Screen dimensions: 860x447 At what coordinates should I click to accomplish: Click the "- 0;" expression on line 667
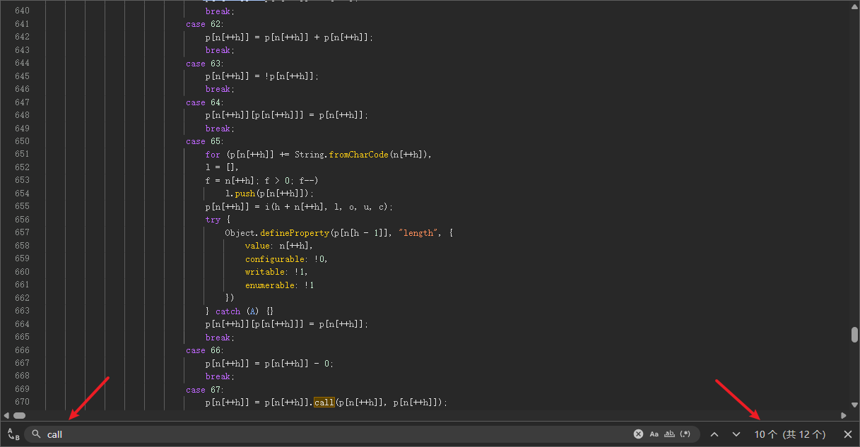(x=323, y=363)
